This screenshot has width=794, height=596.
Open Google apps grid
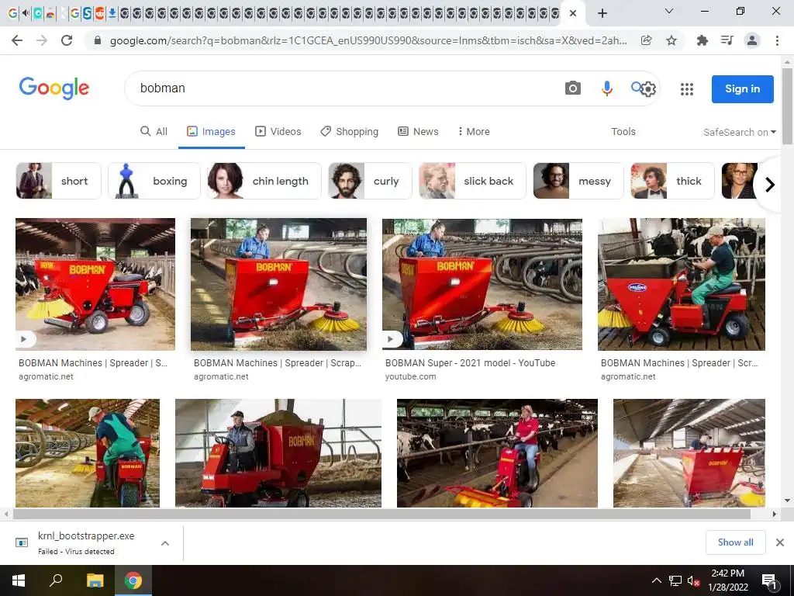(x=687, y=89)
